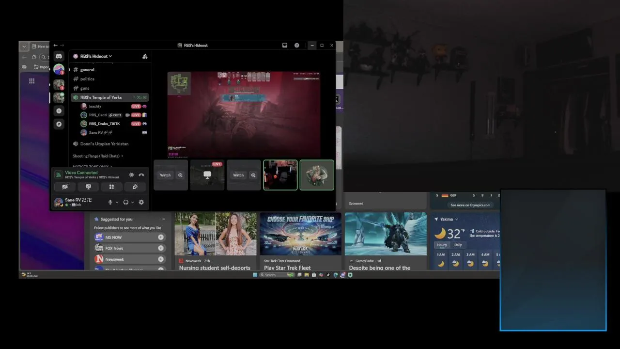Toggle noise suppression waveform icon
The image size is (620, 349).
pyautogui.click(x=131, y=174)
